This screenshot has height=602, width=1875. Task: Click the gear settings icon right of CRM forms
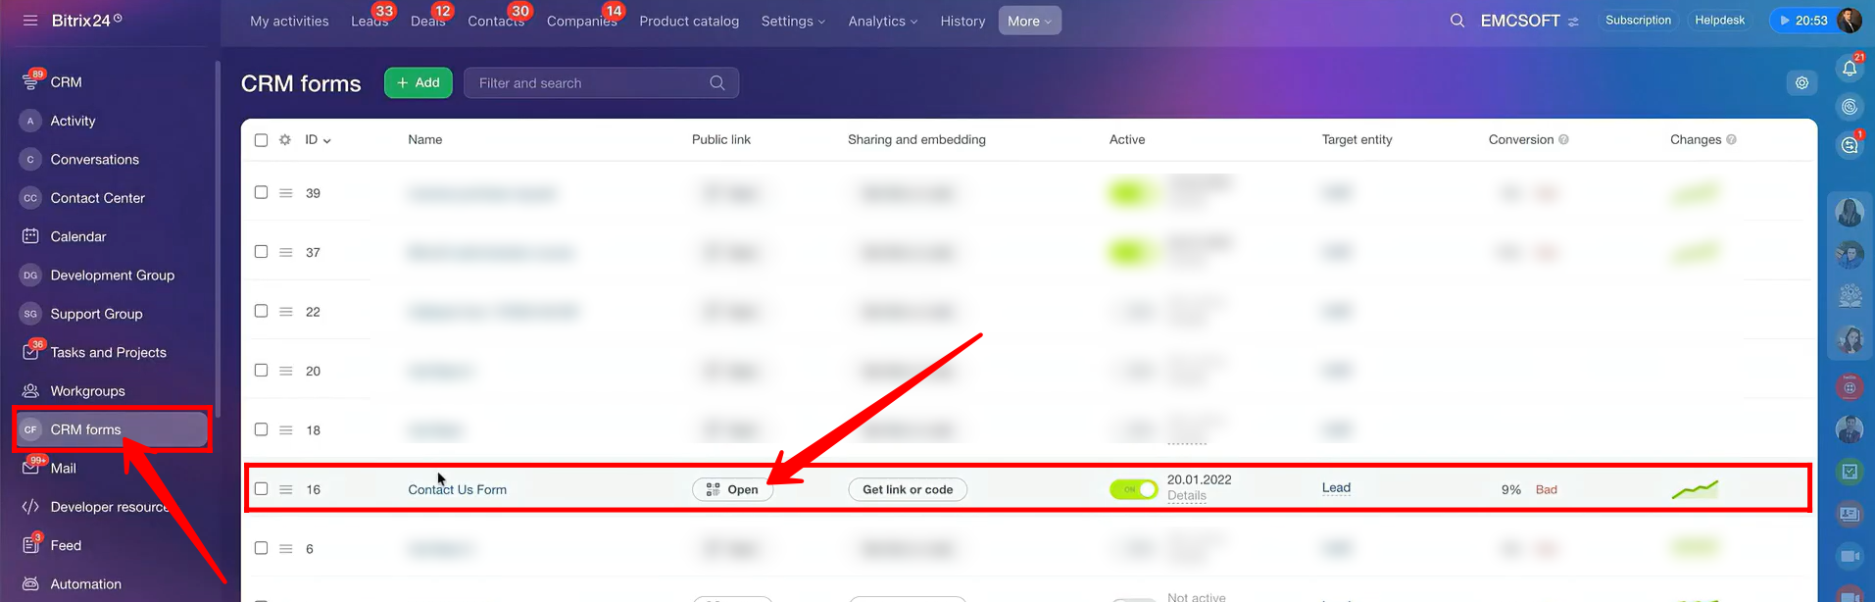[1801, 83]
